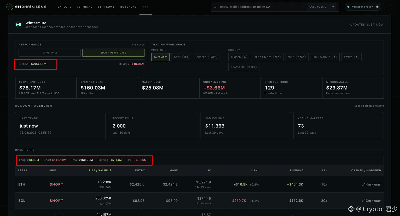Viewport: 400px width, 216px height.
Task: Click the ETH asset row
Action: [x=199, y=184]
